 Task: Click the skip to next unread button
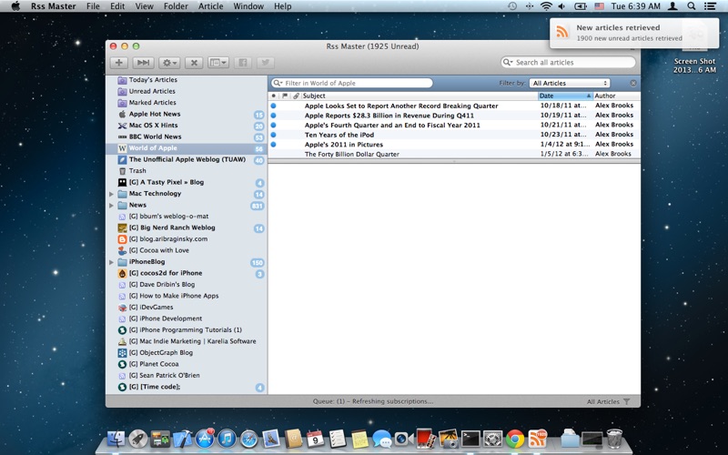(x=143, y=62)
